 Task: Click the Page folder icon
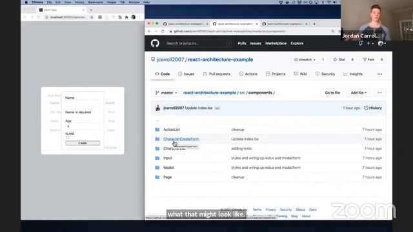[x=157, y=177]
